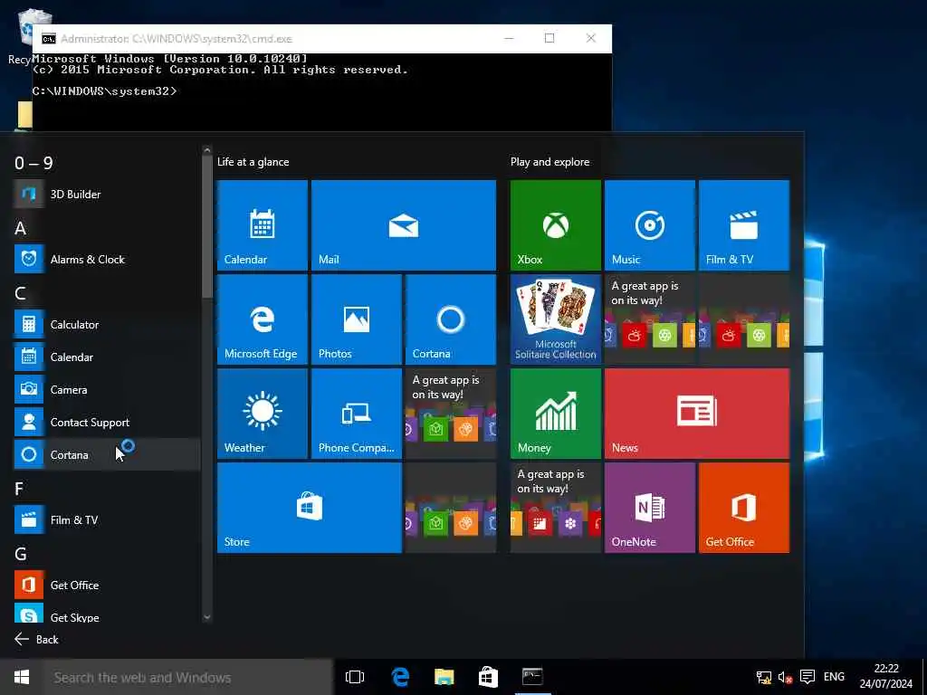Click the app list scrollbar up arrow
The height and width of the screenshot is (695, 927).
(207, 151)
